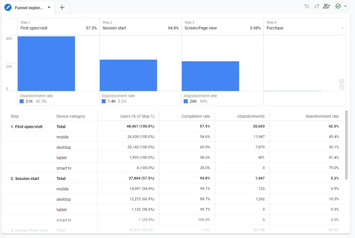Open the Funnel exploration tab dropdown arrow

pos(49,8)
